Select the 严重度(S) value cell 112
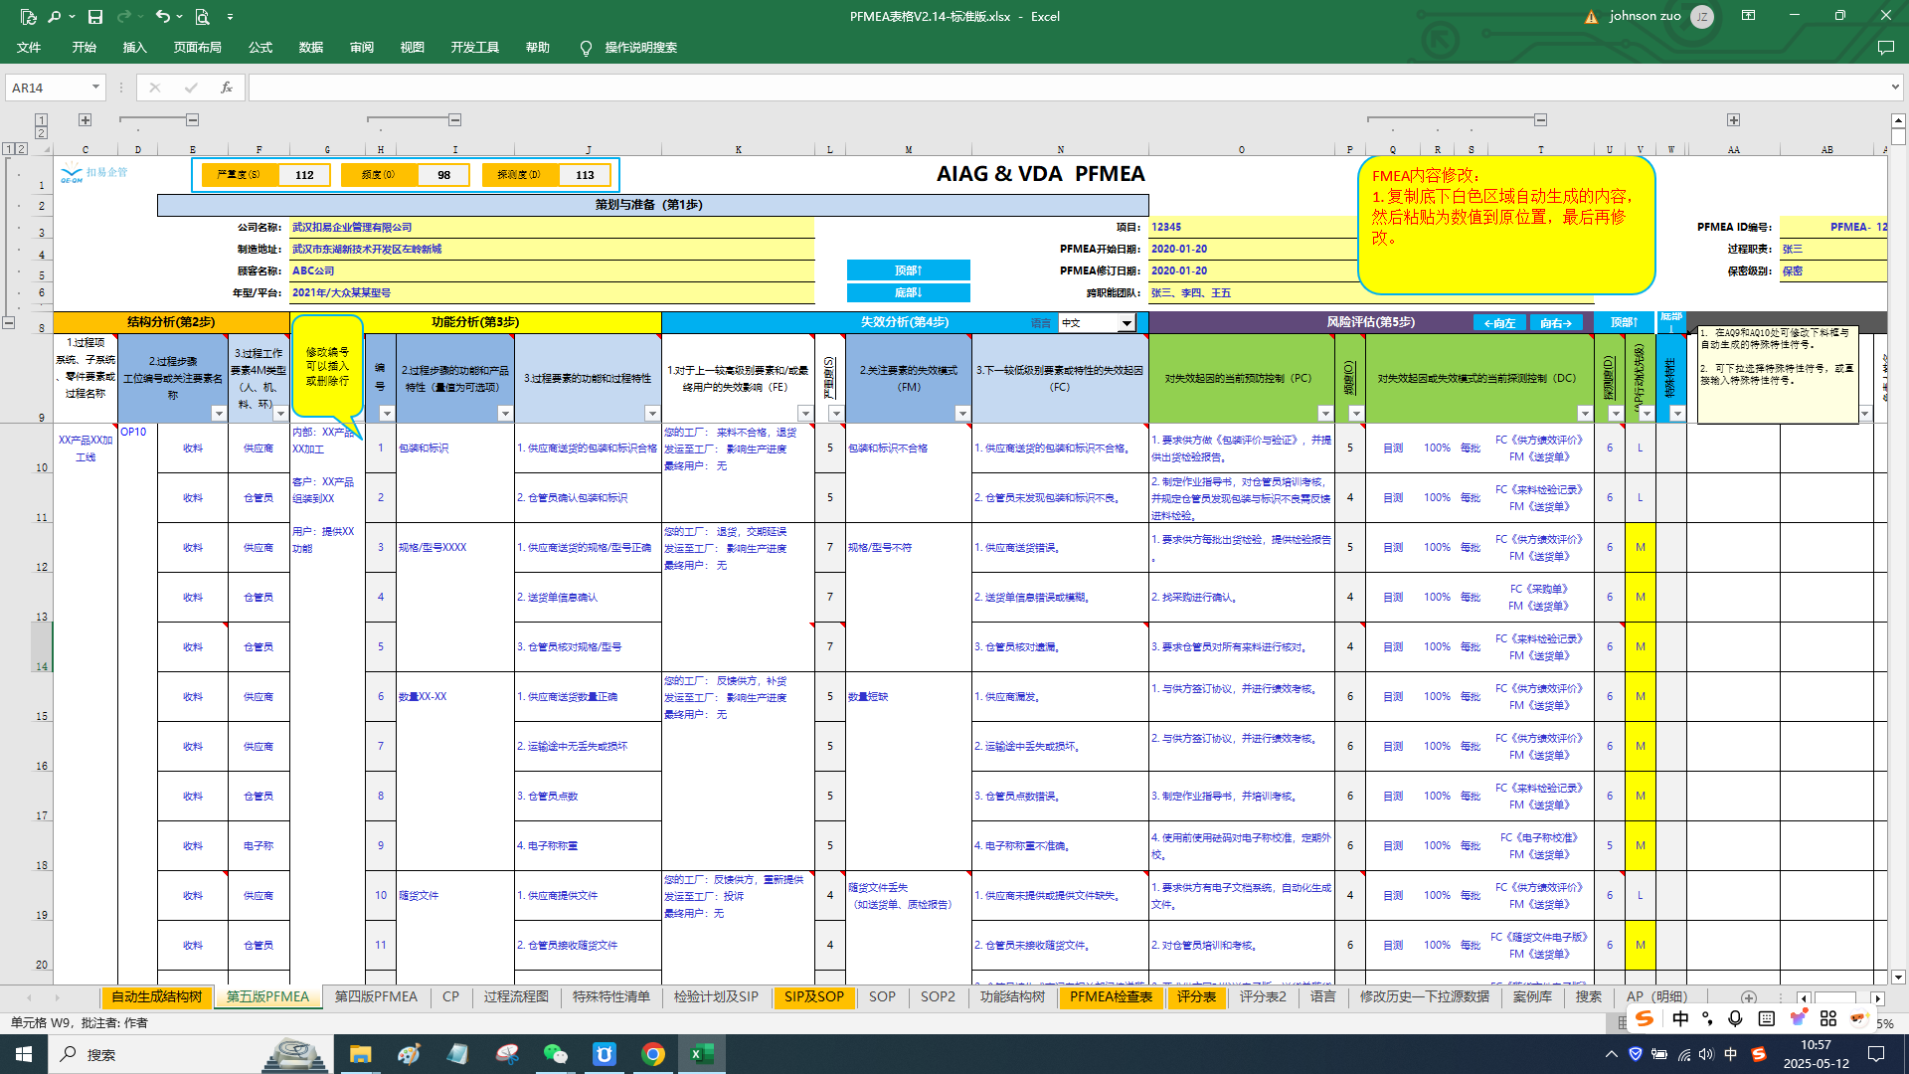Screen dimensions: 1909x1074 (x=304, y=175)
